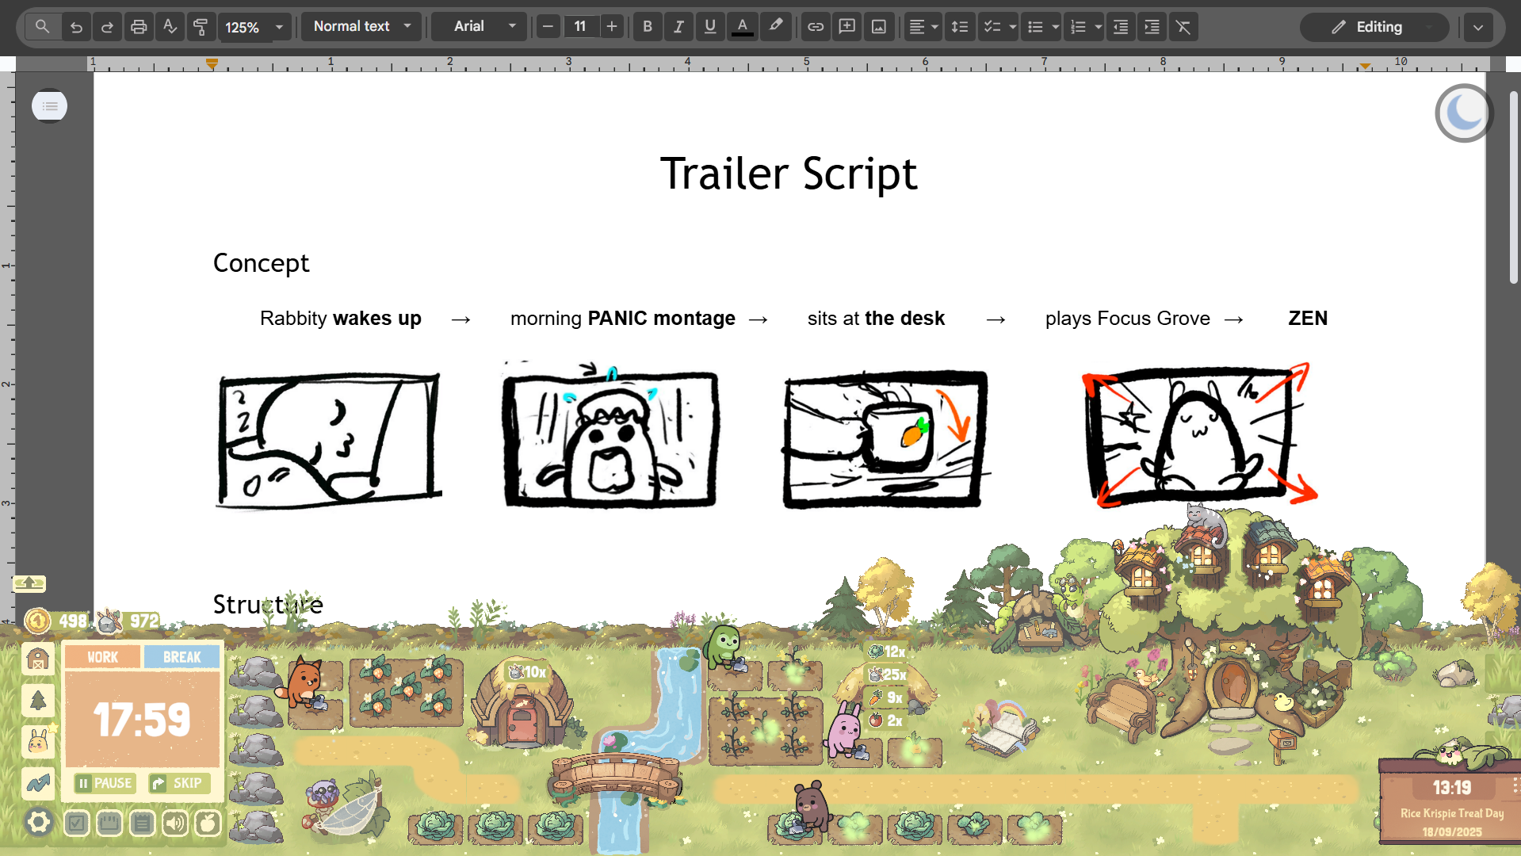
Task: Open the bunny character menu
Action: [38, 742]
